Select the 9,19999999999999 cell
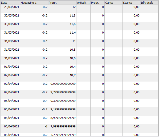 [x=62, y=111]
